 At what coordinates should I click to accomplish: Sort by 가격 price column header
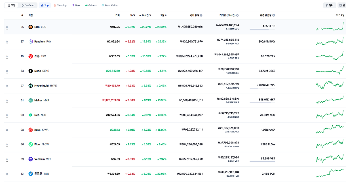coord(117,15)
